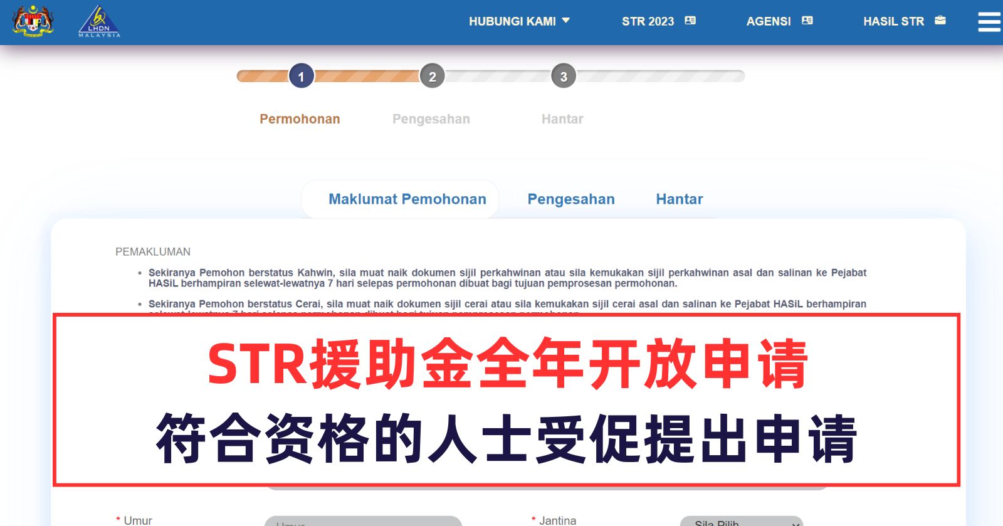Click the Permohonan step label

point(300,119)
